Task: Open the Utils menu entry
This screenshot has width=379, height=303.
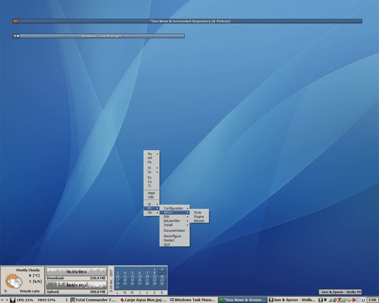Action: (152, 197)
